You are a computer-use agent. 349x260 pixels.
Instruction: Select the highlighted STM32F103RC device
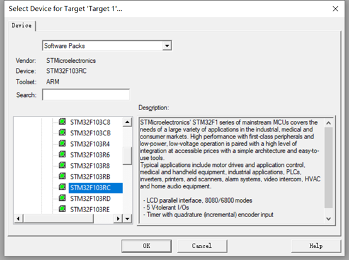(x=96, y=188)
